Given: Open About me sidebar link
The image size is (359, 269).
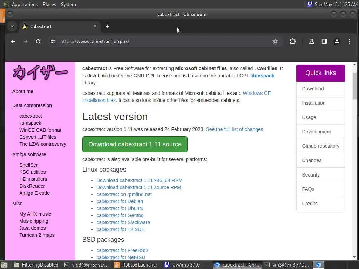Looking at the screenshot, I should (23, 91).
